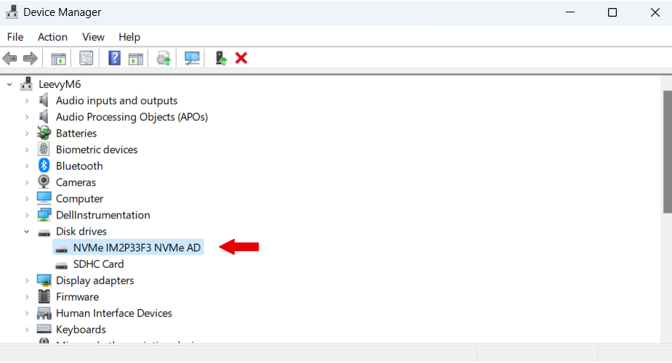Select the LeevyM6 root label
672x363 pixels.
pos(60,84)
